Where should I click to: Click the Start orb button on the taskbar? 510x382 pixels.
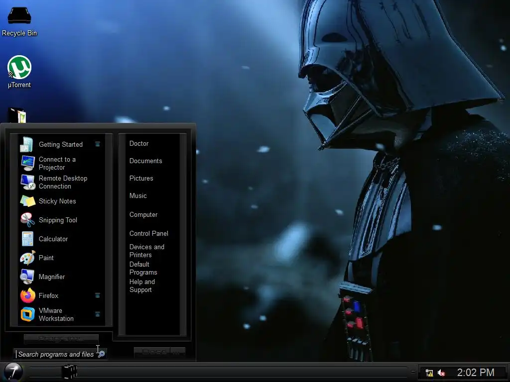point(12,372)
